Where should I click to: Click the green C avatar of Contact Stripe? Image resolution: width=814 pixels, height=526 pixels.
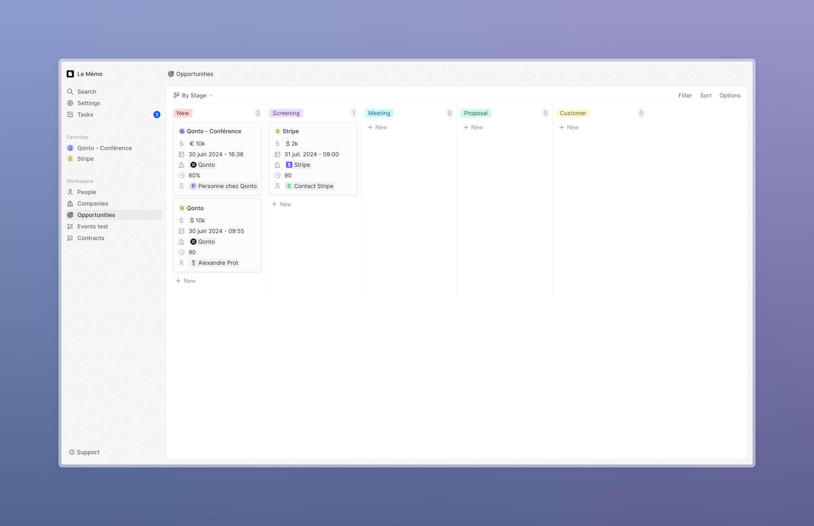[289, 186]
